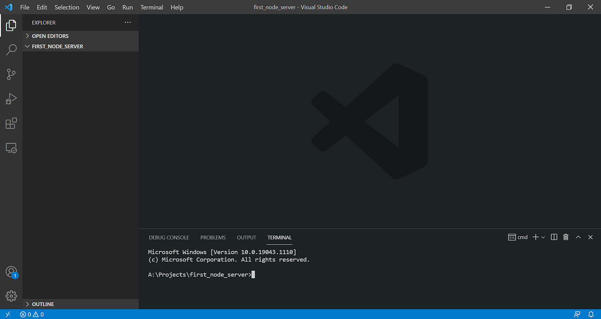Screen dimensions: 601x319
Task: Open the Run and Debug view
Action: coord(11,99)
